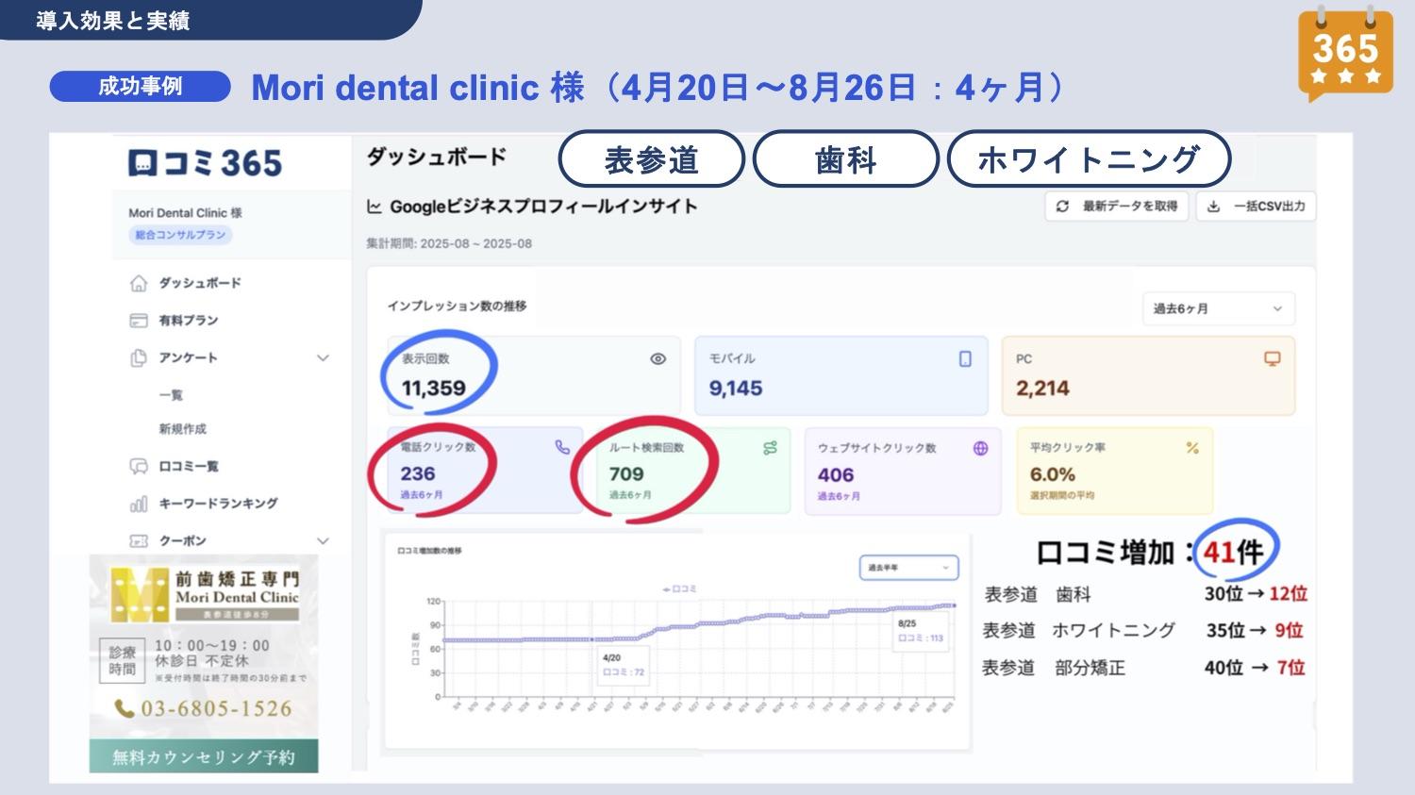
Task: Click the monitor icon on PC card
Action: [x=1272, y=359]
